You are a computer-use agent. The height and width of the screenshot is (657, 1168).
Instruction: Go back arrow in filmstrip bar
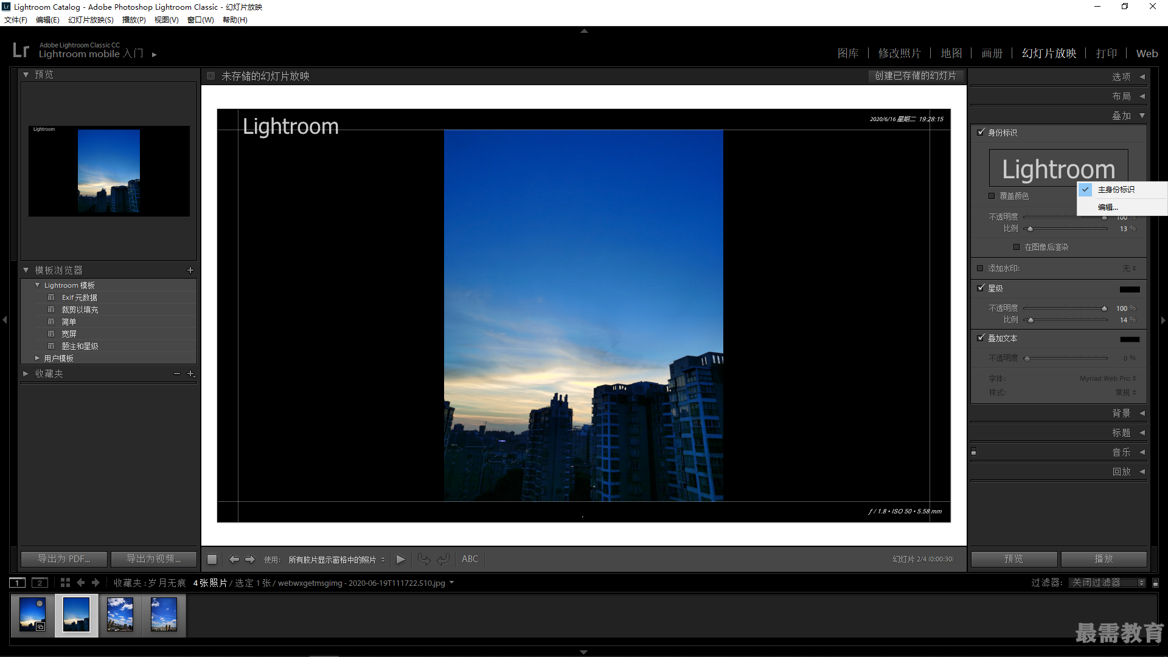(x=81, y=583)
